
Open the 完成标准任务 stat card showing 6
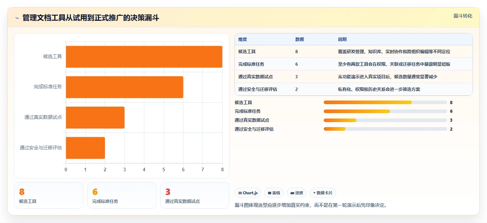(x=122, y=195)
